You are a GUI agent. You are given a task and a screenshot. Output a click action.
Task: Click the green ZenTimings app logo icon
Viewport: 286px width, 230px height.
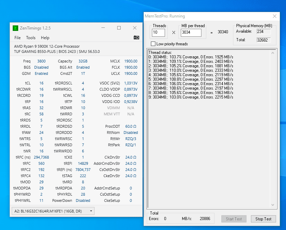[x=15, y=28]
